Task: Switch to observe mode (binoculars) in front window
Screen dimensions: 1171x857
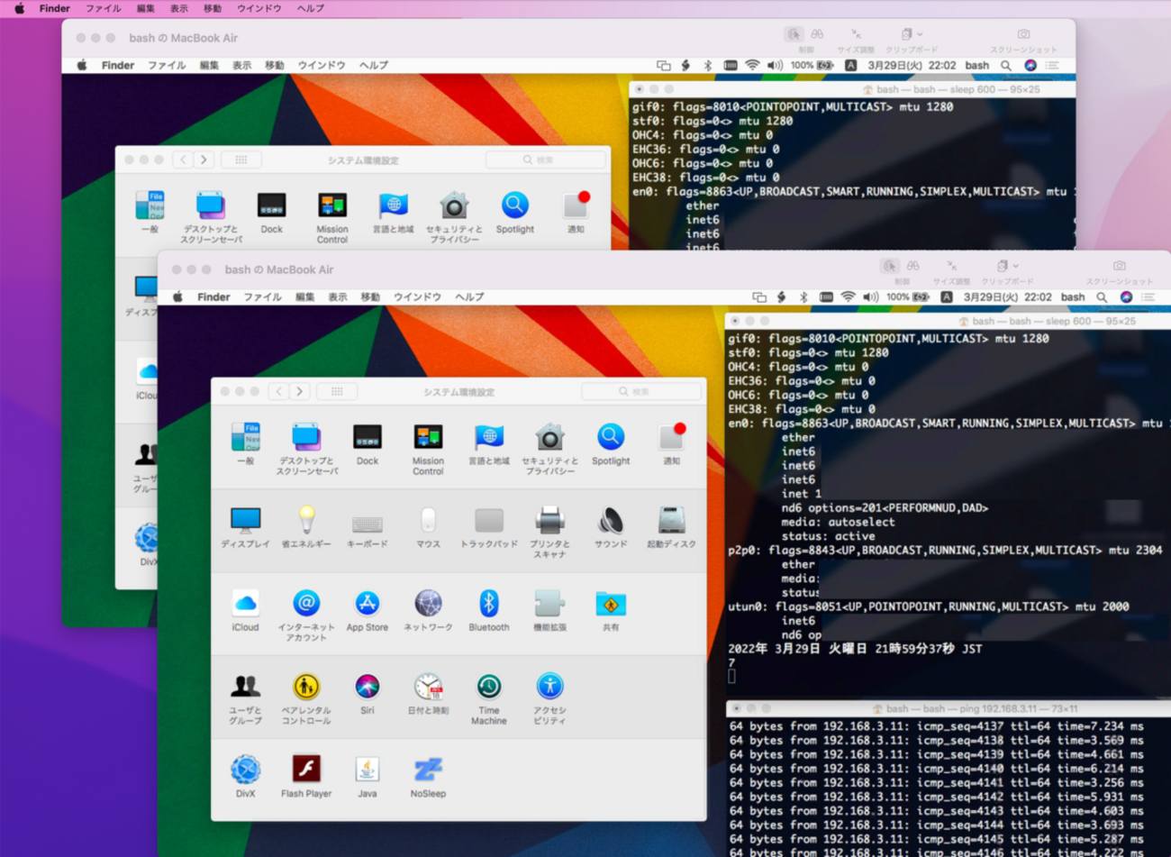Action: tap(913, 267)
